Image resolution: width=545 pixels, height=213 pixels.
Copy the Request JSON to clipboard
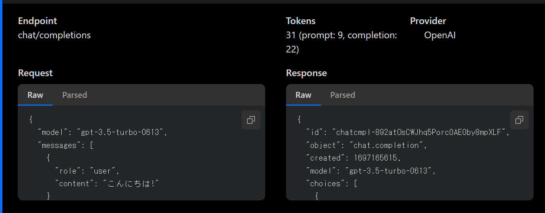[251, 120]
